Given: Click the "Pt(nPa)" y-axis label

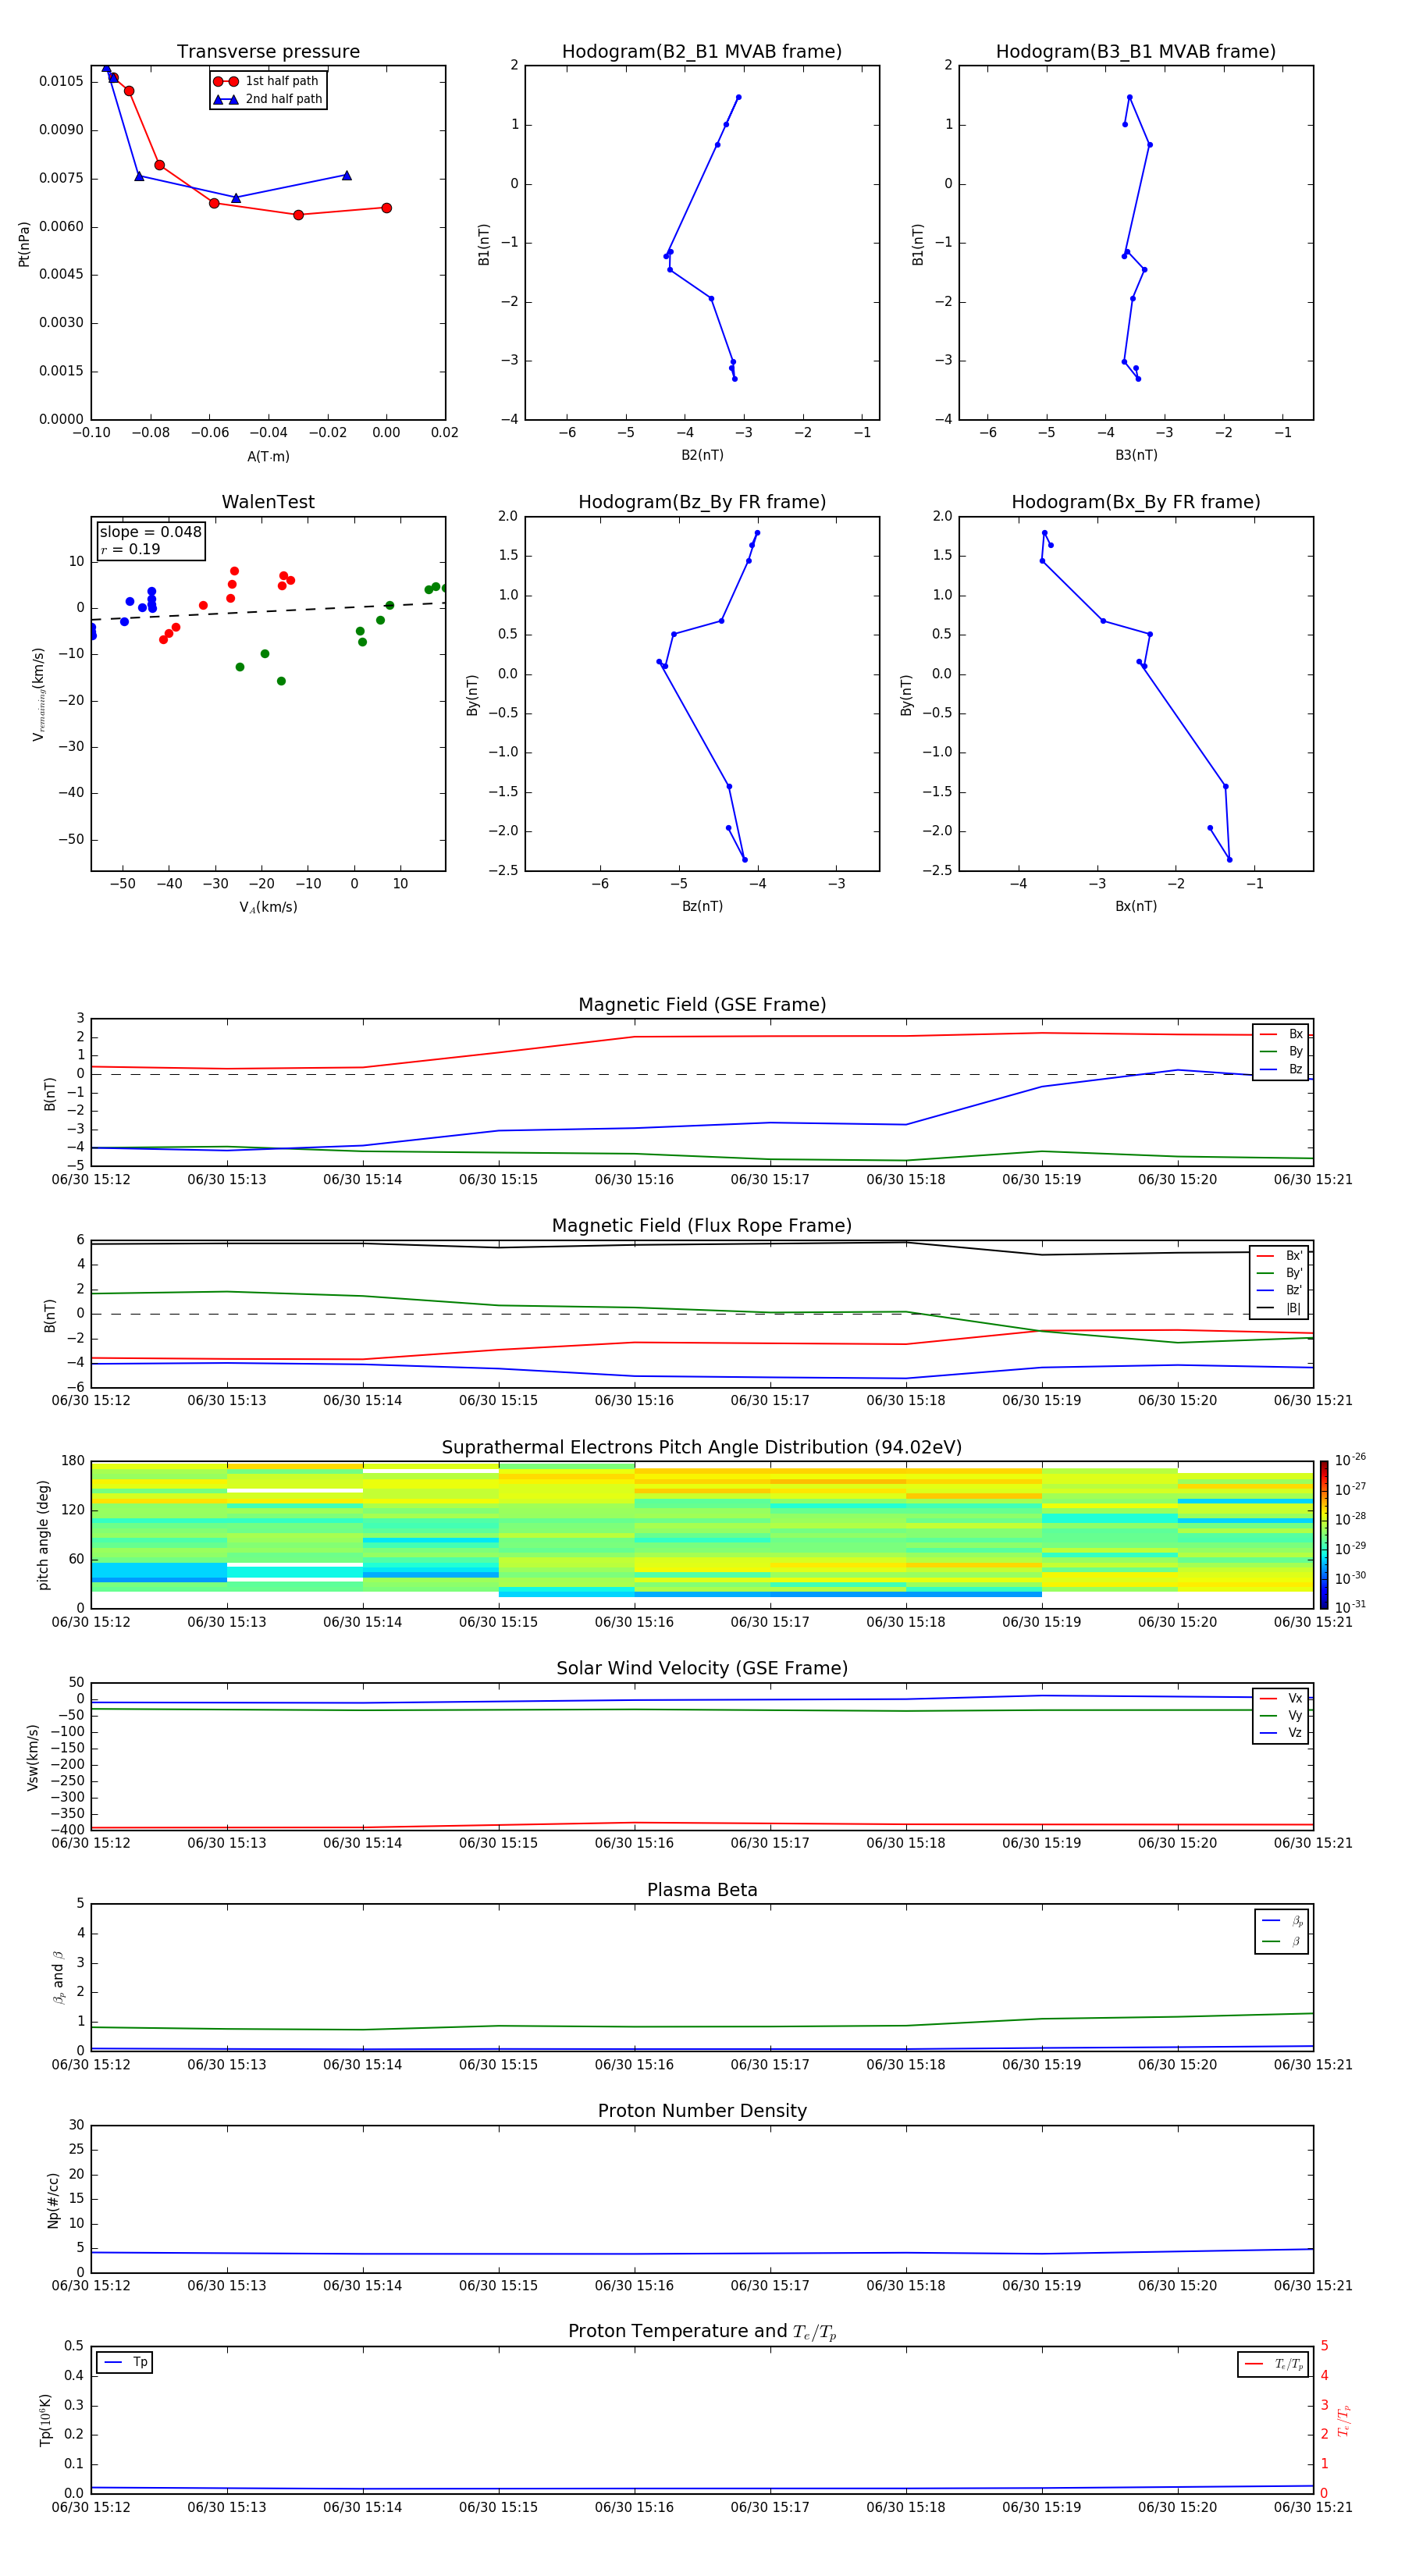Looking at the screenshot, I should coord(24,243).
